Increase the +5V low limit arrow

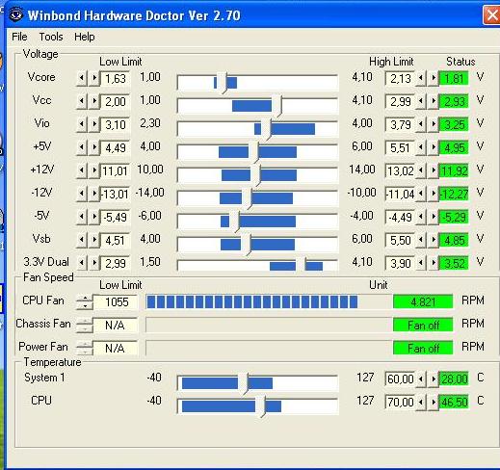[x=94, y=147]
